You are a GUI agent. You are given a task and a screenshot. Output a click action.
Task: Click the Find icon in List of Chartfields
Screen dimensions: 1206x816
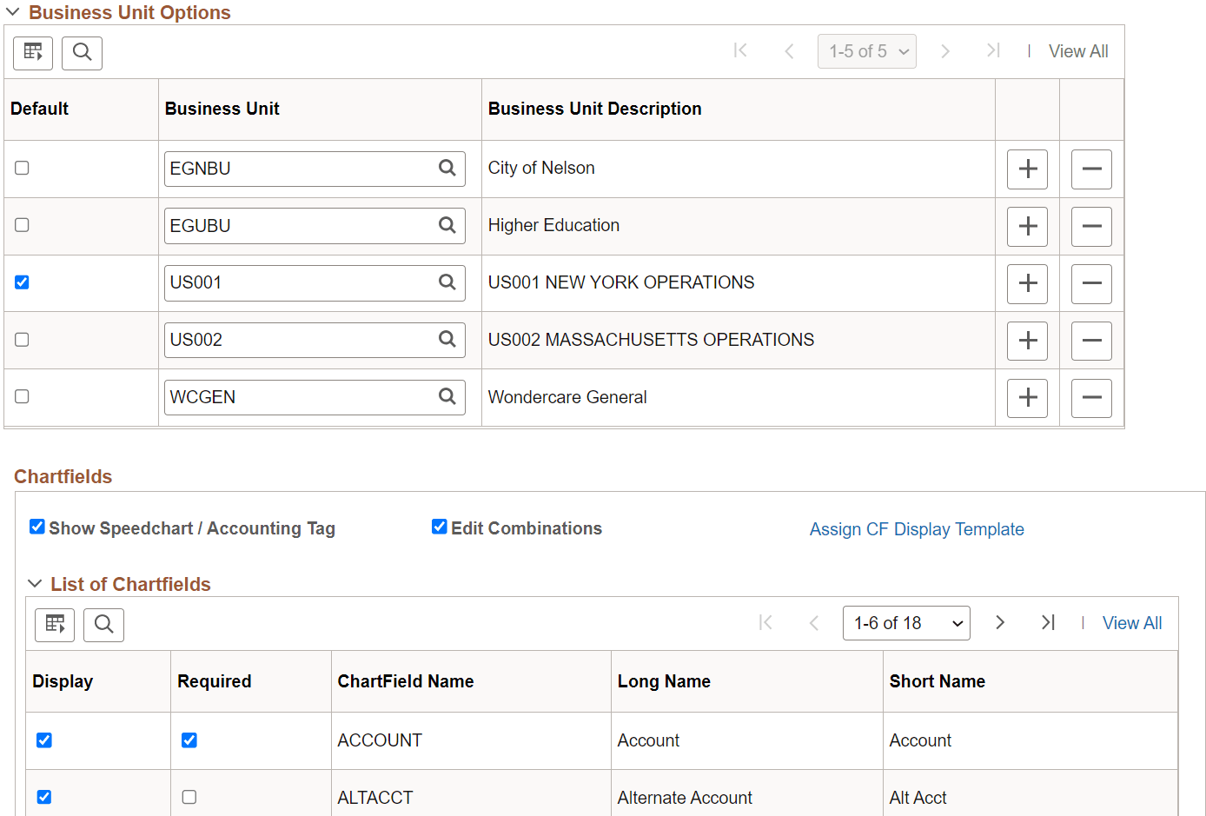click(103, 624)
